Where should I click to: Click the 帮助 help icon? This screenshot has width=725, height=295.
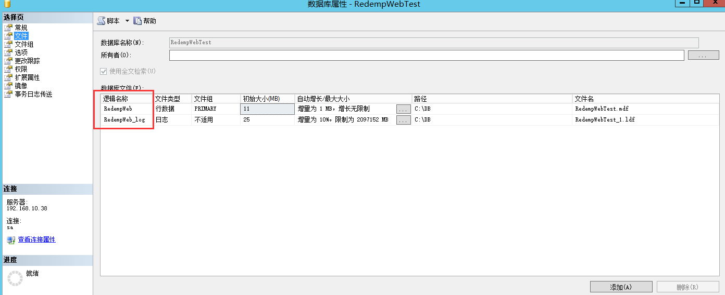coord(137,21)
